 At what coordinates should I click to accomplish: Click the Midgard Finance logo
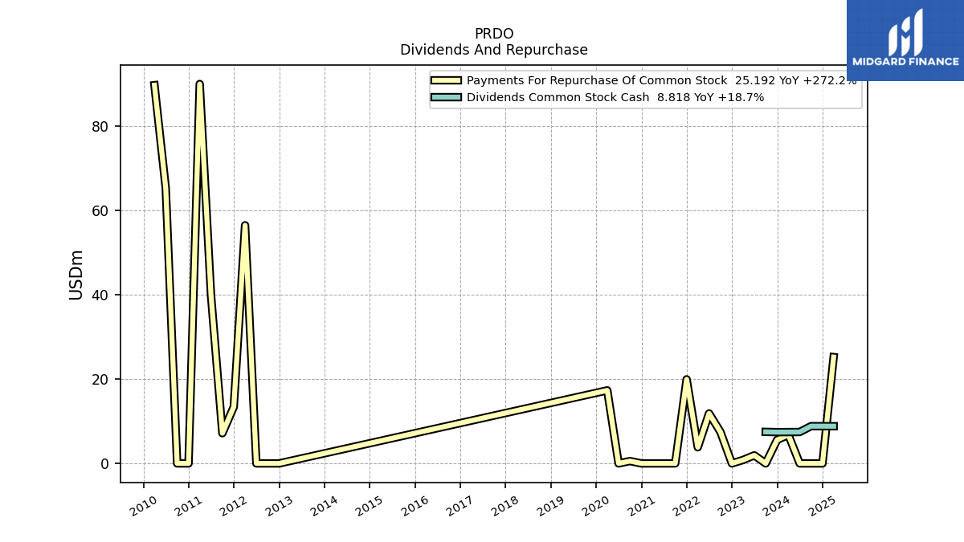click(x=905, y=40)
